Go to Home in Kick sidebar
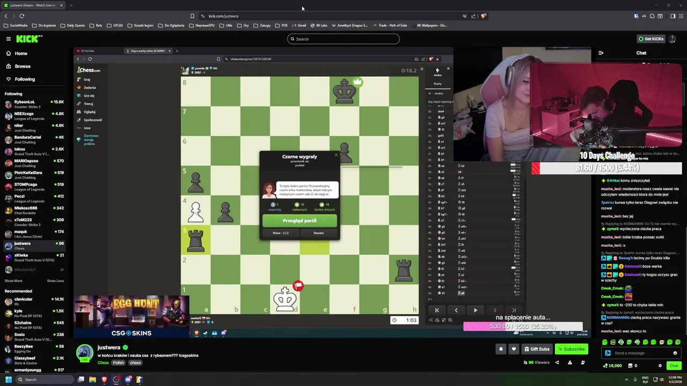Screen dimensions: 687x386 21,53
